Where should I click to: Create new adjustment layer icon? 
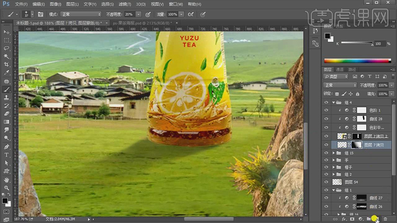point(360,219)
